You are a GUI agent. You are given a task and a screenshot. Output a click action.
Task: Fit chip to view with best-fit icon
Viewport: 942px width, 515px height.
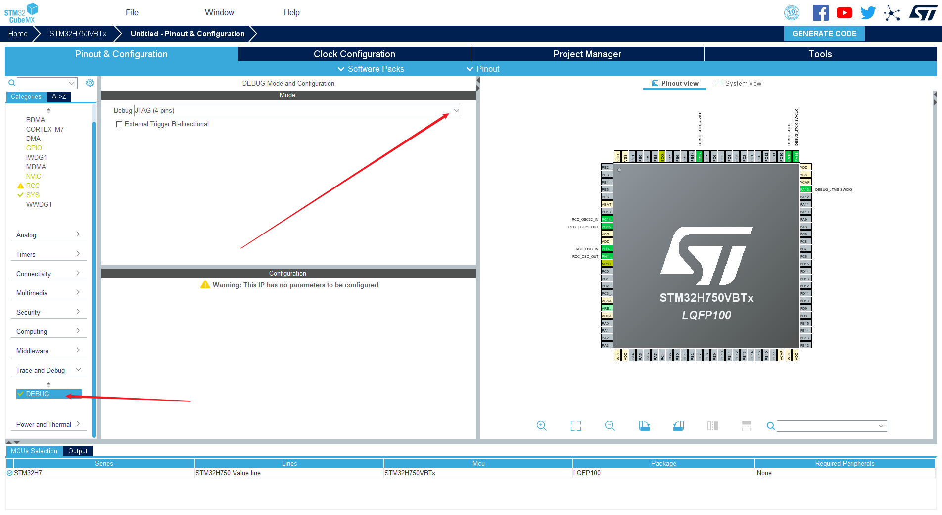click(576, 426)
